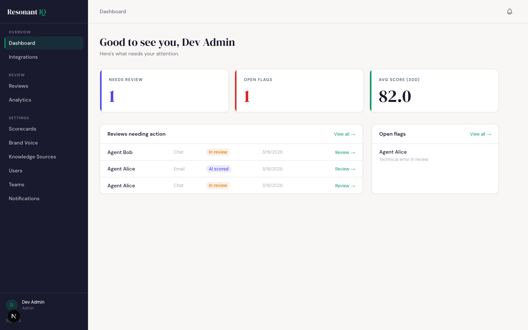Click the Open Flags stat card
The height and width of the screenshot is (330, 528).
point(299,91)
